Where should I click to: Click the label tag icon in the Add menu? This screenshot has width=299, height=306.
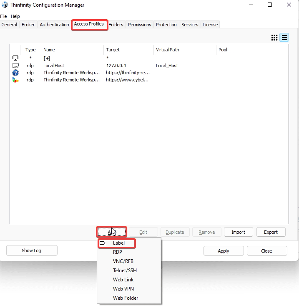click(103, 243)
